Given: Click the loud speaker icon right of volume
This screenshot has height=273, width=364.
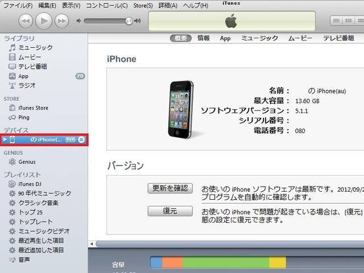Looking at the screenshot, I should tap(138, 21).
